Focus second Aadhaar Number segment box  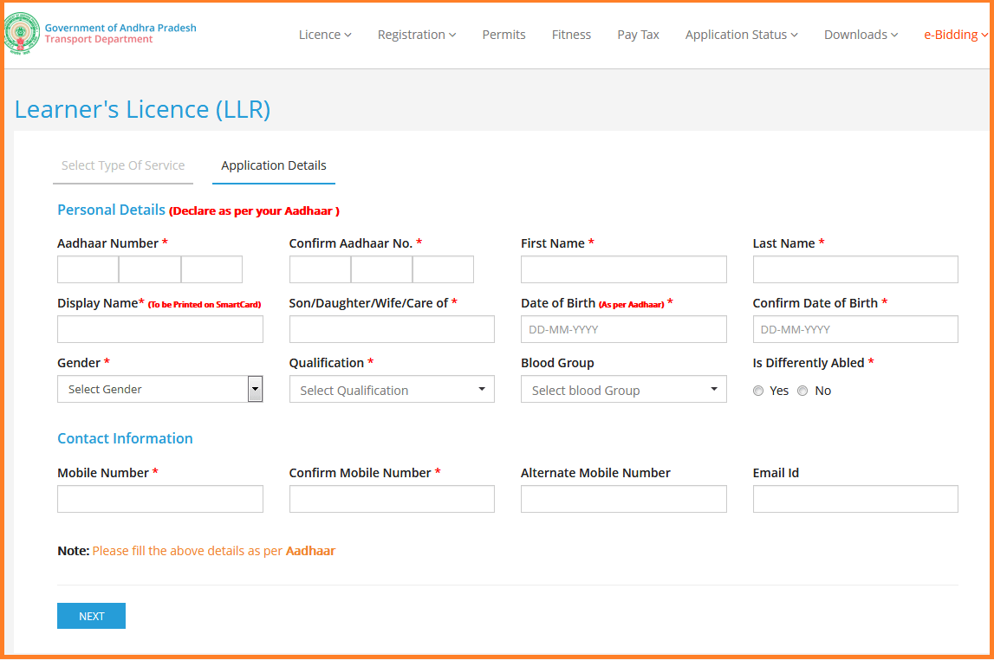150,269
